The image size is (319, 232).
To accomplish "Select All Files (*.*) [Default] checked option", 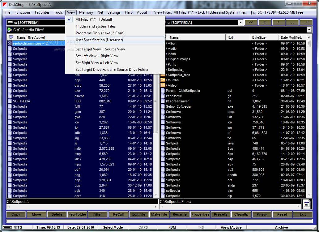I will 115,19.
